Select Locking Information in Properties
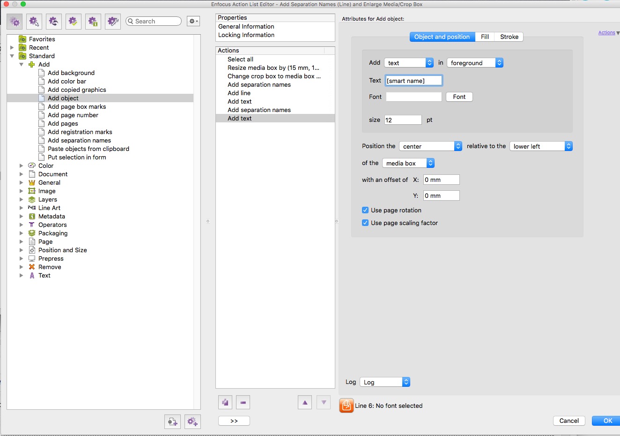620x436 pixels. [x=246, y=35]
